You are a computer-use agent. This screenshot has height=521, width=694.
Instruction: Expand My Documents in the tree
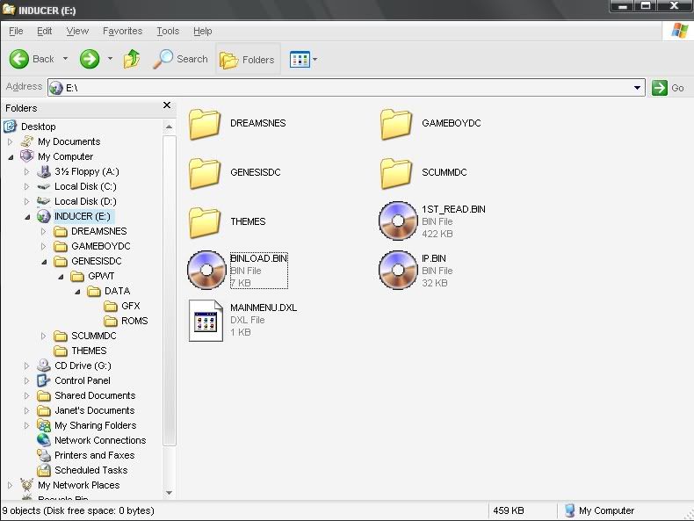(x=11, y=141)
